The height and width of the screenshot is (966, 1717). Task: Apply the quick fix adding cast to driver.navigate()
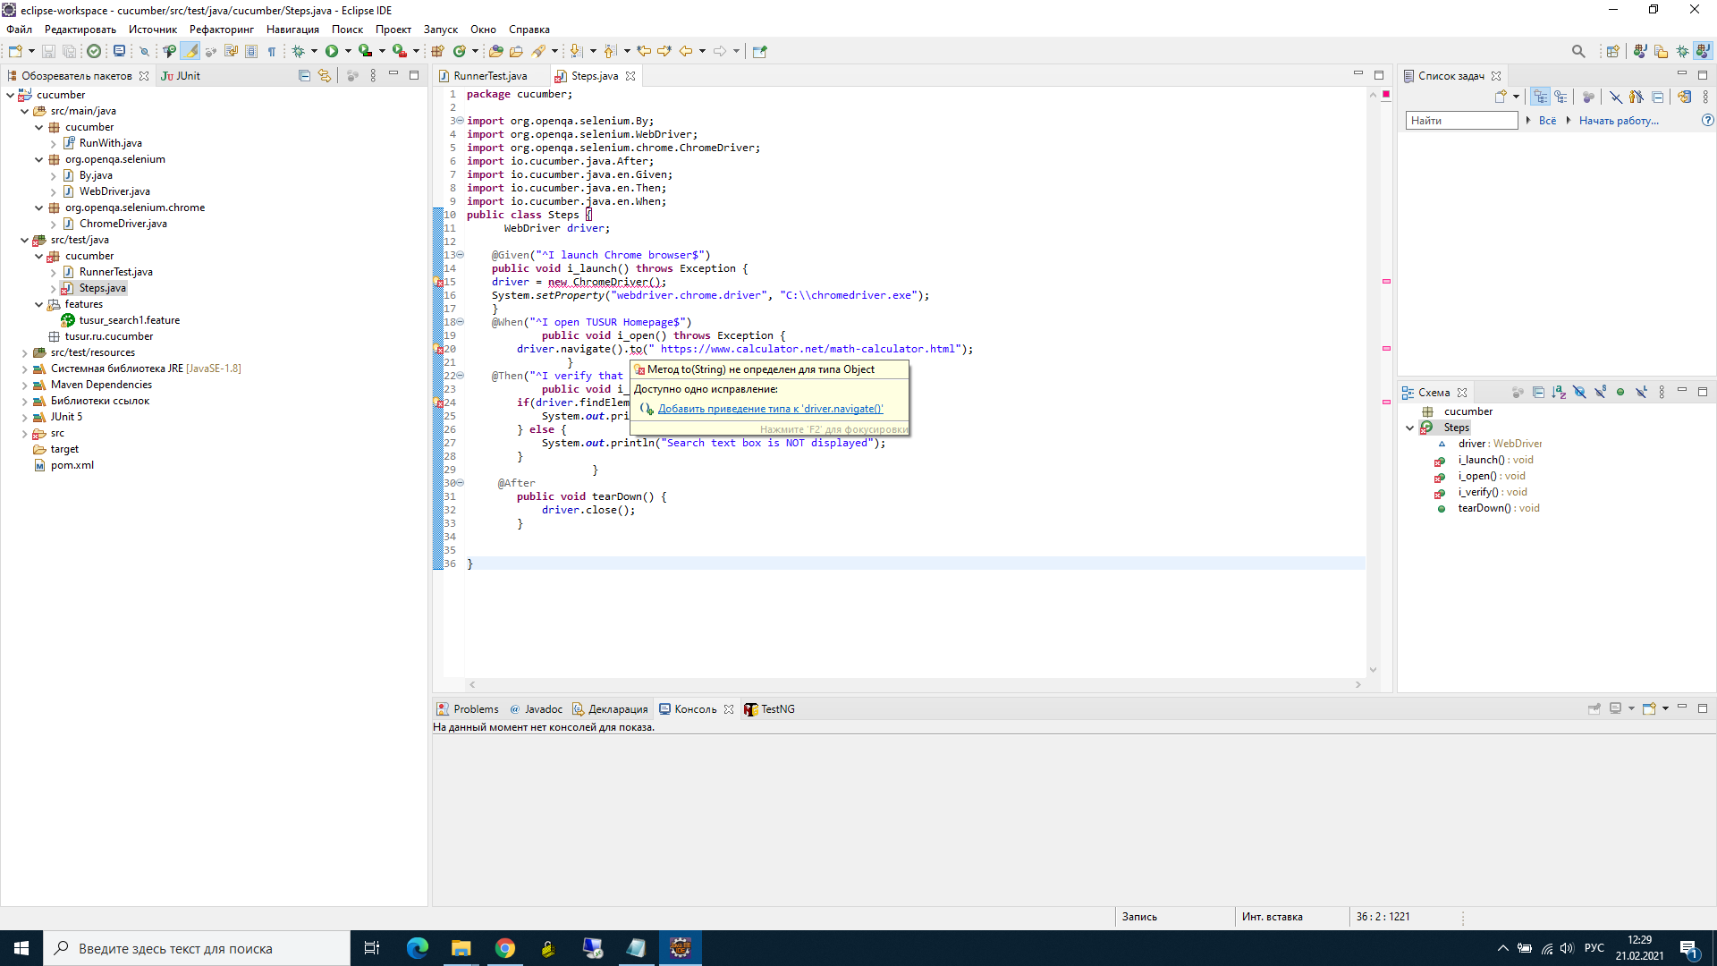click(770, 409)
